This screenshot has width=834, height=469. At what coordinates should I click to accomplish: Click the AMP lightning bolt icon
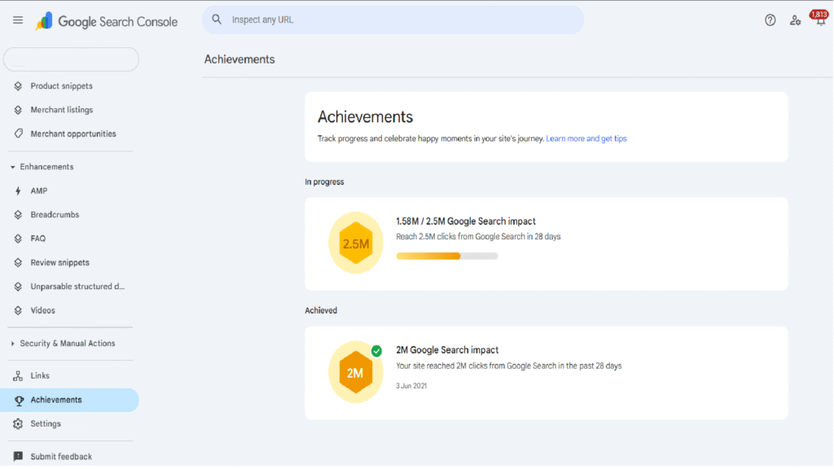(18, 191)
